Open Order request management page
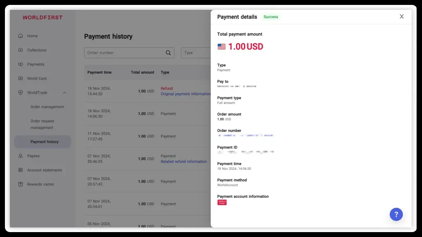Viewport: 422px width, 237px height. pos(42,124)
